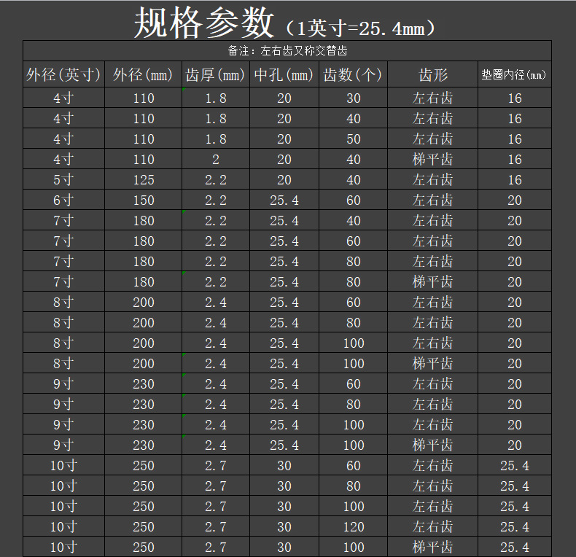Click tooth count 60 in the 9寸 row
The height and width of the screenshot is (557, 576).
click(354, 384)
